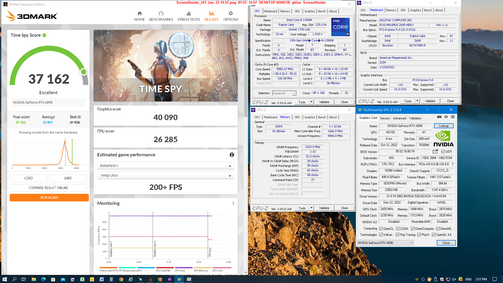Image resolution: width=503 pixels, height=283 pixels.
Task: Toggle the DirectML checkbox
Action: [438, 229]
